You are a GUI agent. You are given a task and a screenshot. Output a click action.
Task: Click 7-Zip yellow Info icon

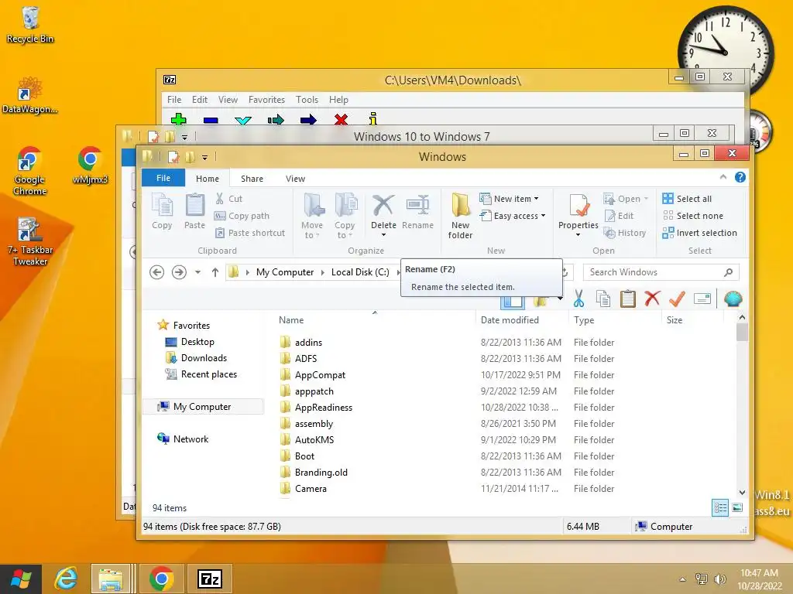click(373, 119)
